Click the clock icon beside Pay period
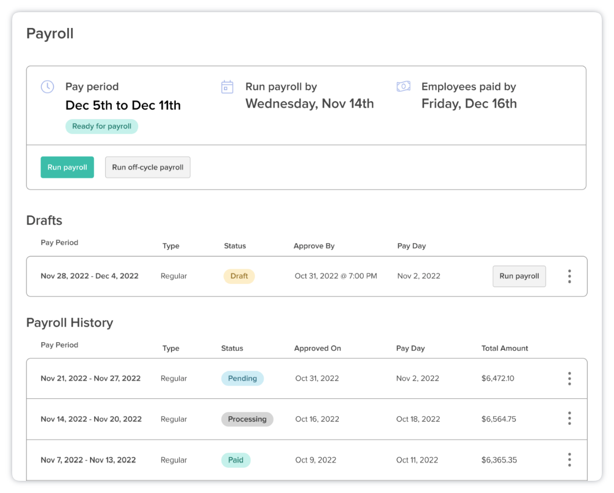Image resolution: width=614 pixels, height=493 pixels. pyautogui.click(x=48, y=86)
